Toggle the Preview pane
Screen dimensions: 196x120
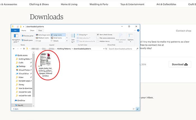tap(27, 36)
